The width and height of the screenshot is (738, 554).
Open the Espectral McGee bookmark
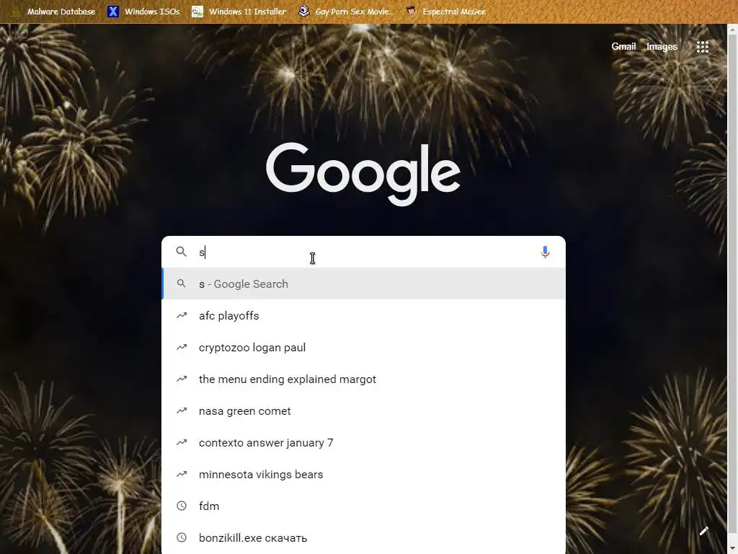(446, 12)
